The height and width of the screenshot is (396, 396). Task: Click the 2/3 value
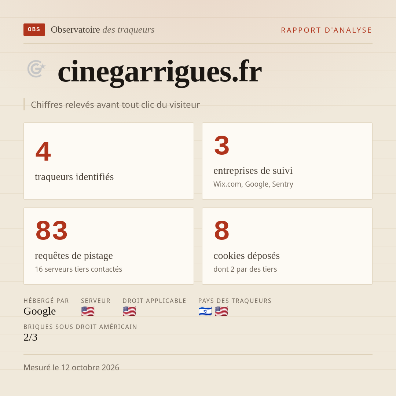30,337
